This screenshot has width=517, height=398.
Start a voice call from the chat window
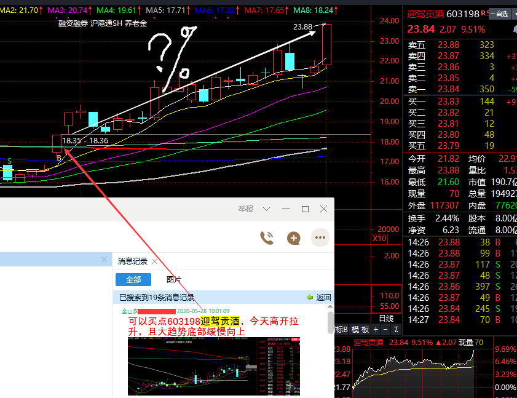point(267,237)
